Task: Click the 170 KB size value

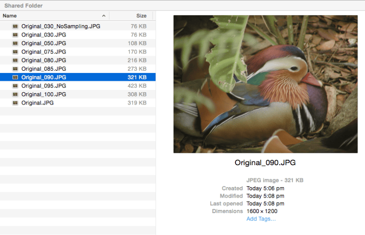Action: (x=137, y=52)
